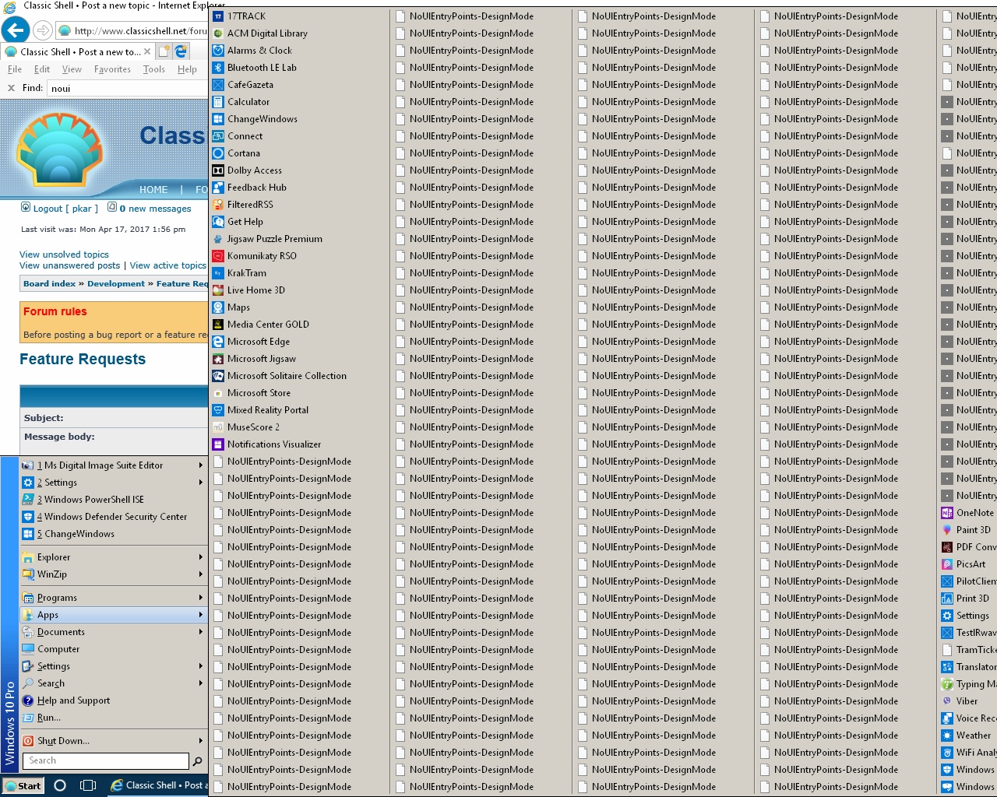Click the Start button
The height and width of the screenshot is (797, 997).
[23, 785]
